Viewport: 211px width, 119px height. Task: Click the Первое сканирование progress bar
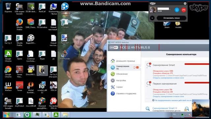pyautogui.click(x=197, y=83)
